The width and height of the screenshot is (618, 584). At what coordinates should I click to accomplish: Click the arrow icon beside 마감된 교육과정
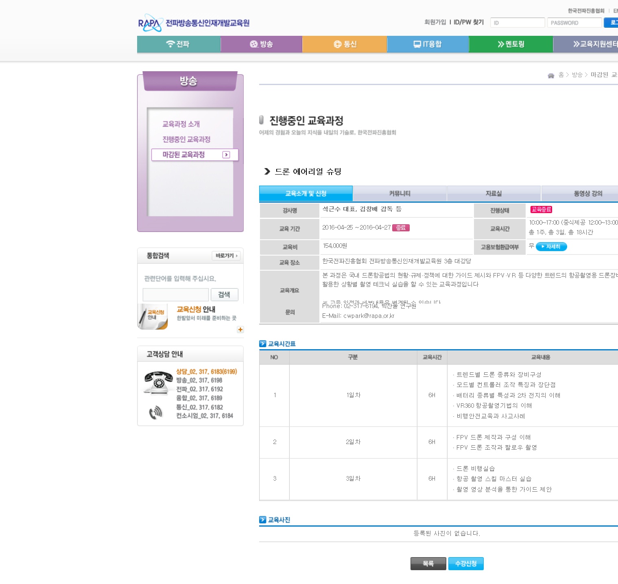(226, 155)
